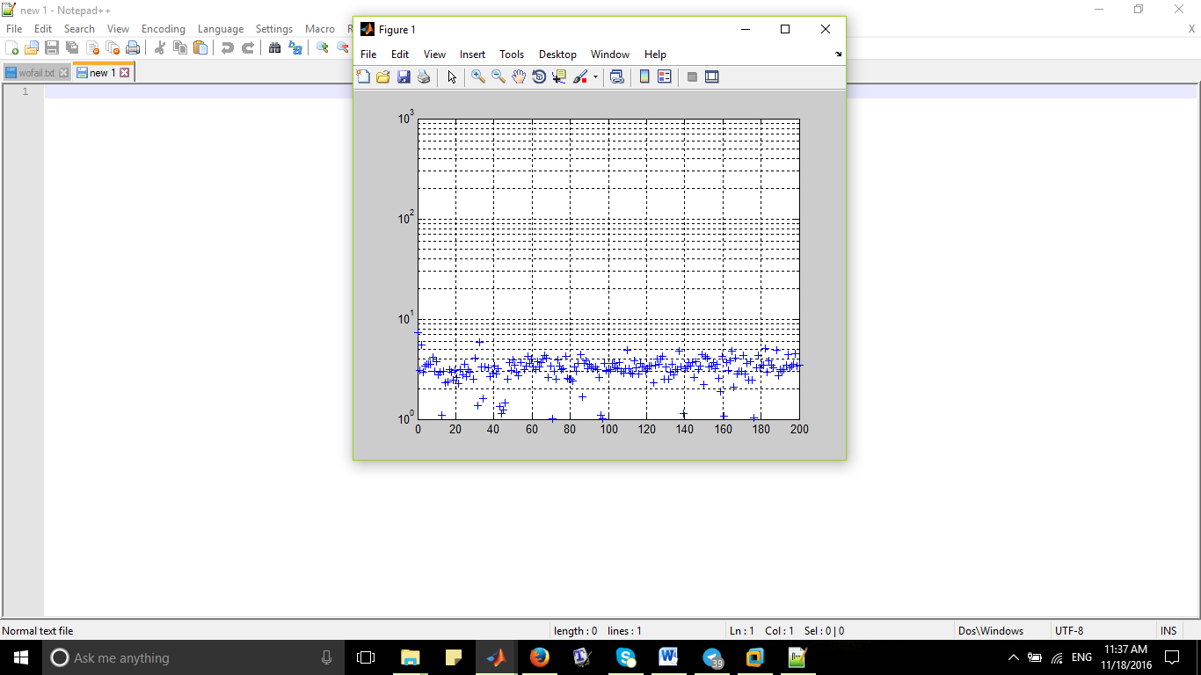The image size is (1201, 675).
Task: Click Notepad++ New document icon
Action: coord(12,48)
